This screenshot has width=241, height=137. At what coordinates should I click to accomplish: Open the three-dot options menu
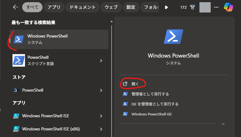(x=216, y=7)
